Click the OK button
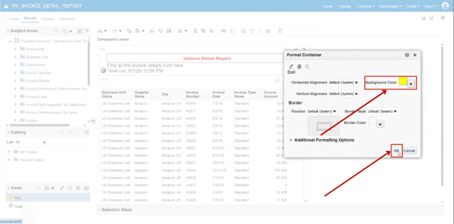 (396, 151)
